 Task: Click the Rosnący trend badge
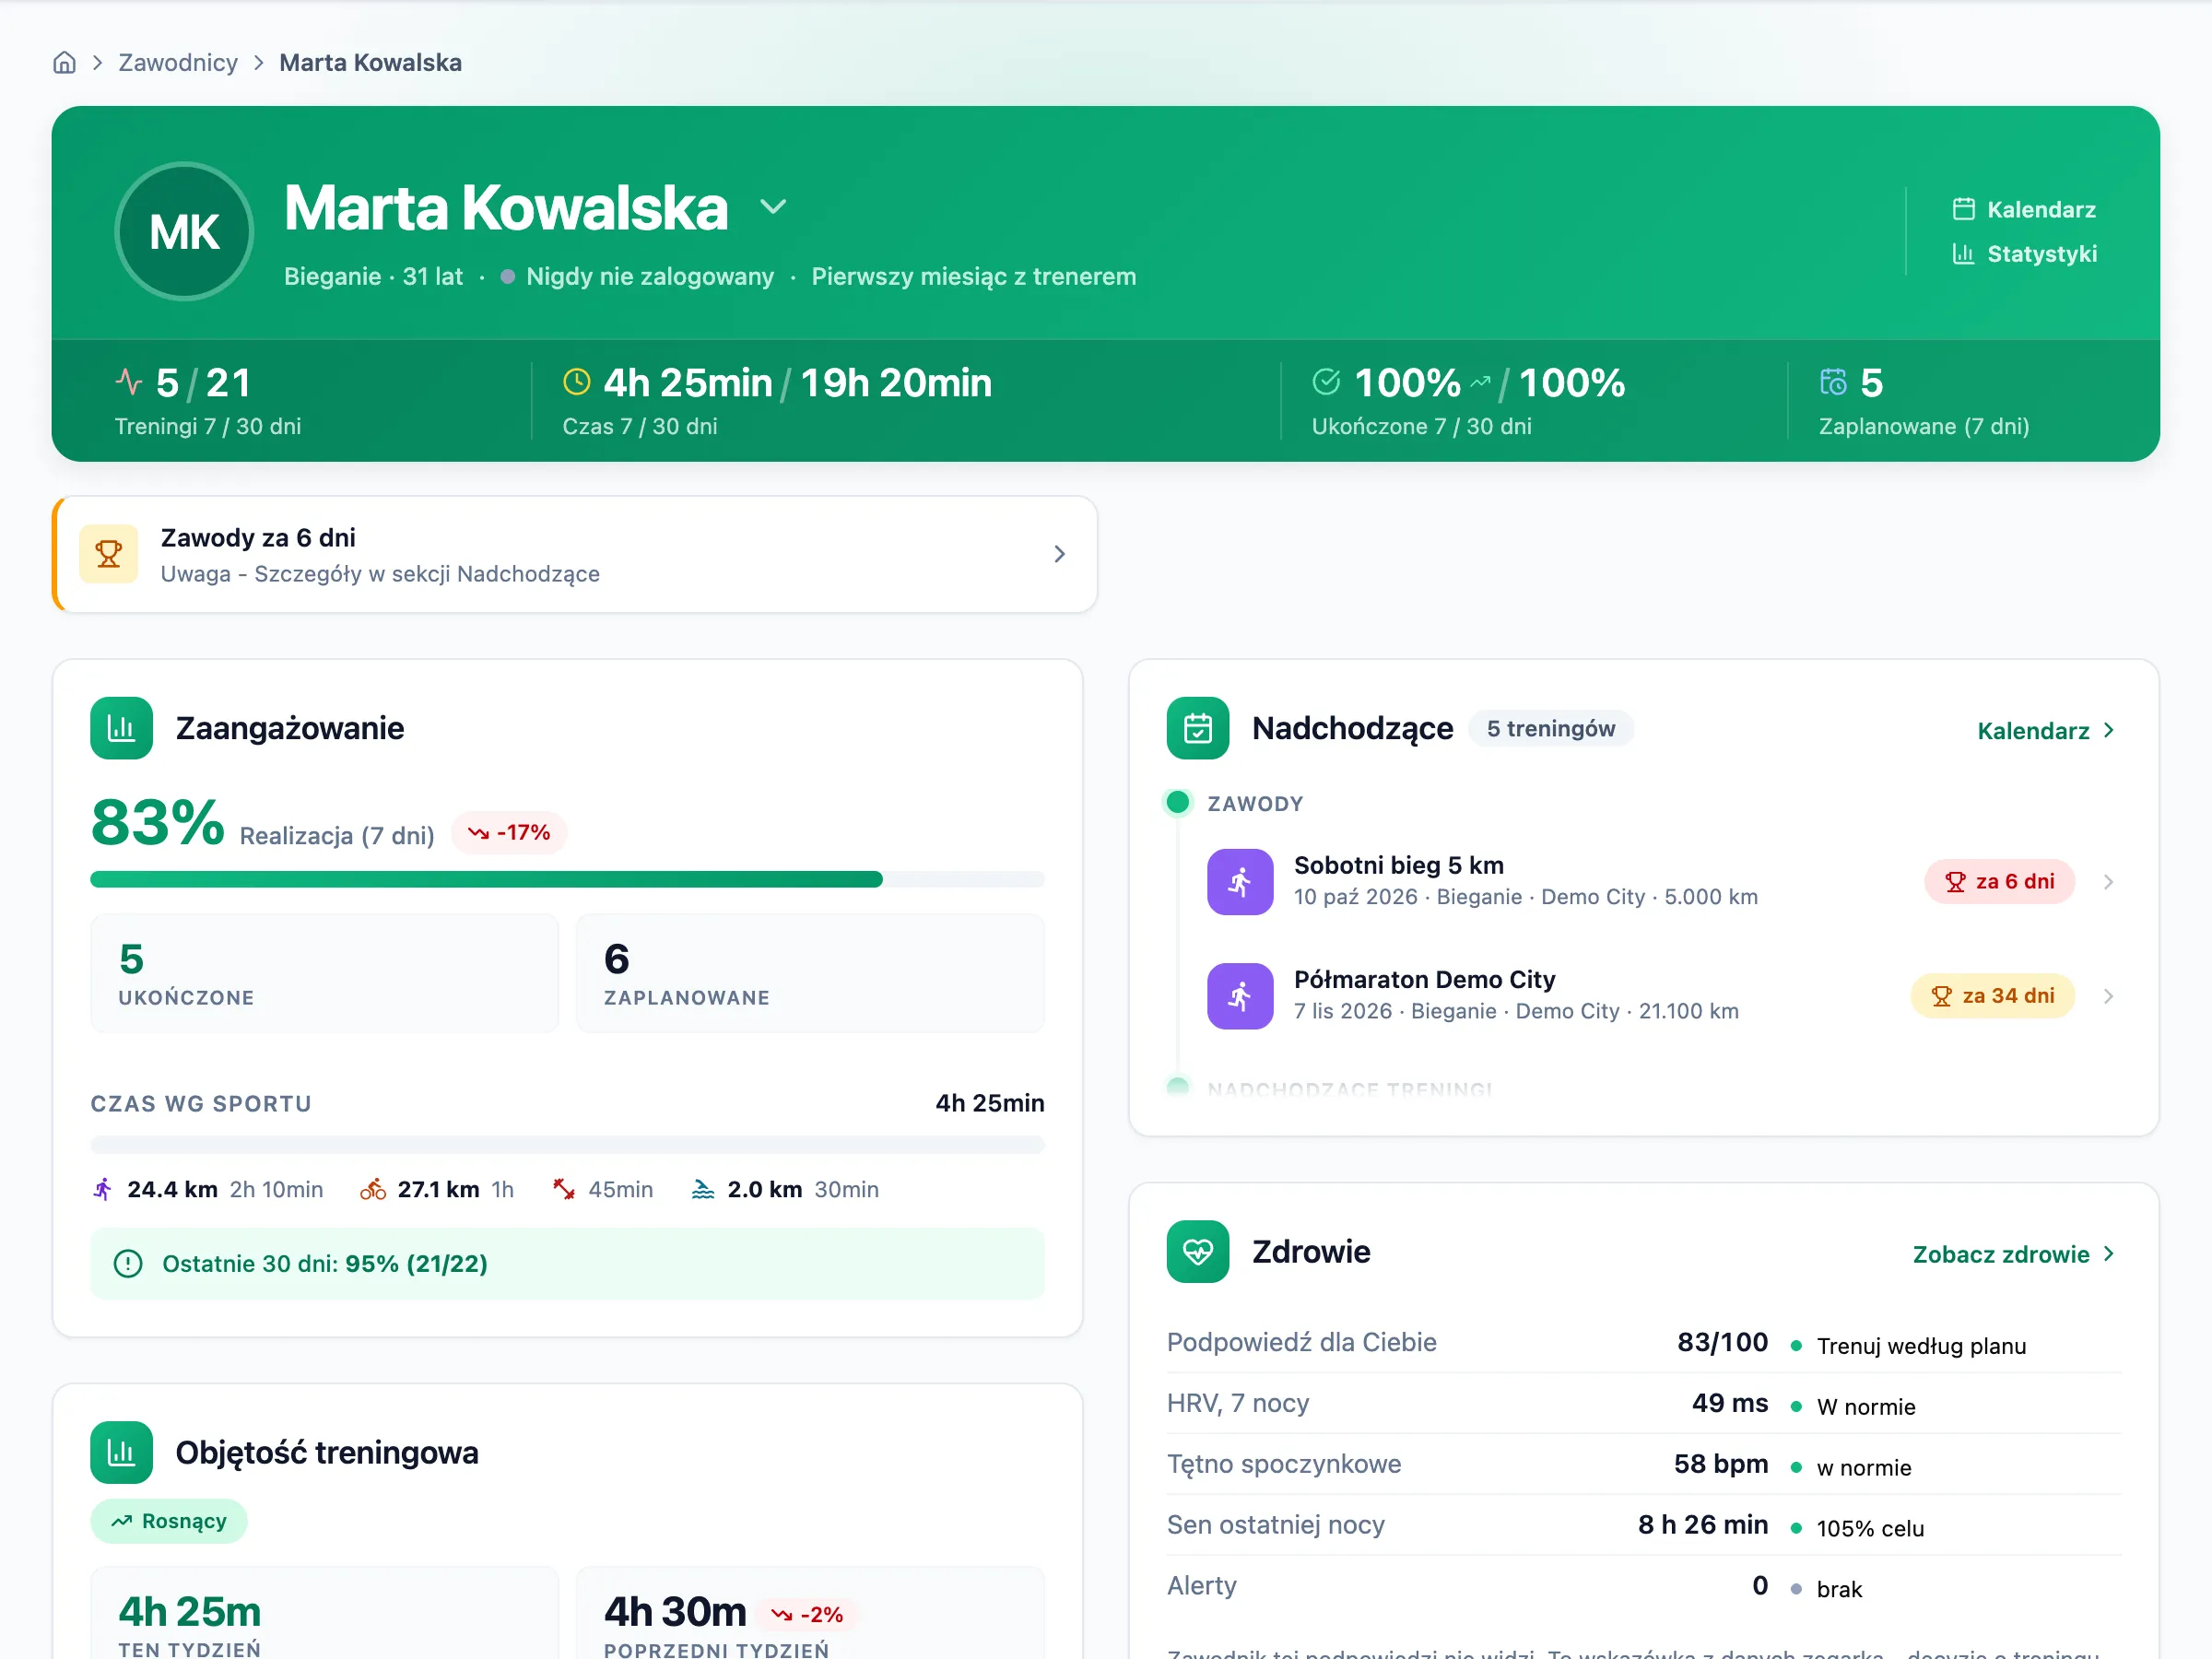point(169,1521)
